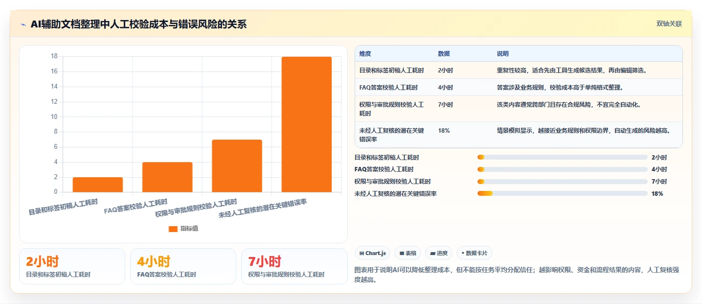Click description 情景模拟显示，越接近业务规则和权限边界
This screenshot has width=702, height=304.
click(x=583, y=131)
